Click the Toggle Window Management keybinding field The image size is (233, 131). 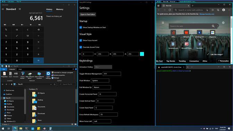[x=112, y=74]
